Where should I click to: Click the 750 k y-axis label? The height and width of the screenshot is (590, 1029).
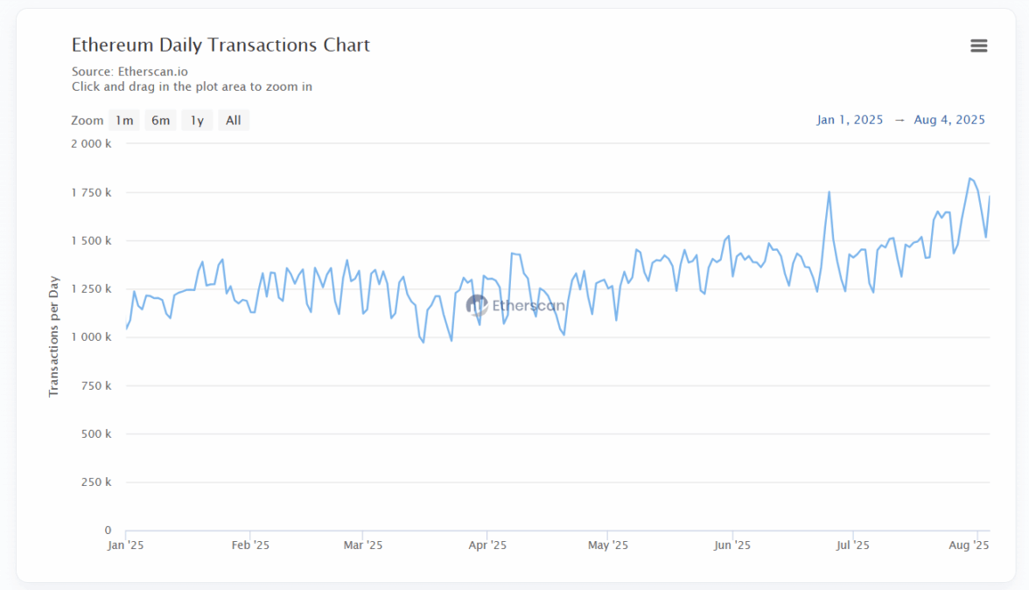tap(96, 385)
